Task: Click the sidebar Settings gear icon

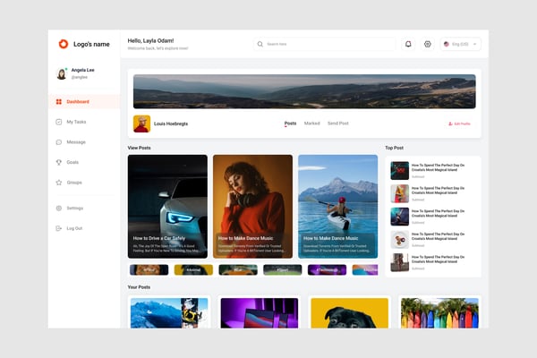Action: [59, 209]
